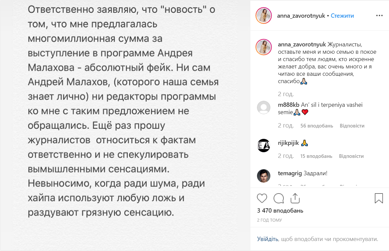The image size is (389, 251).
Task: Click the speech bubble comment icon
Action: [x=279, y=198]
